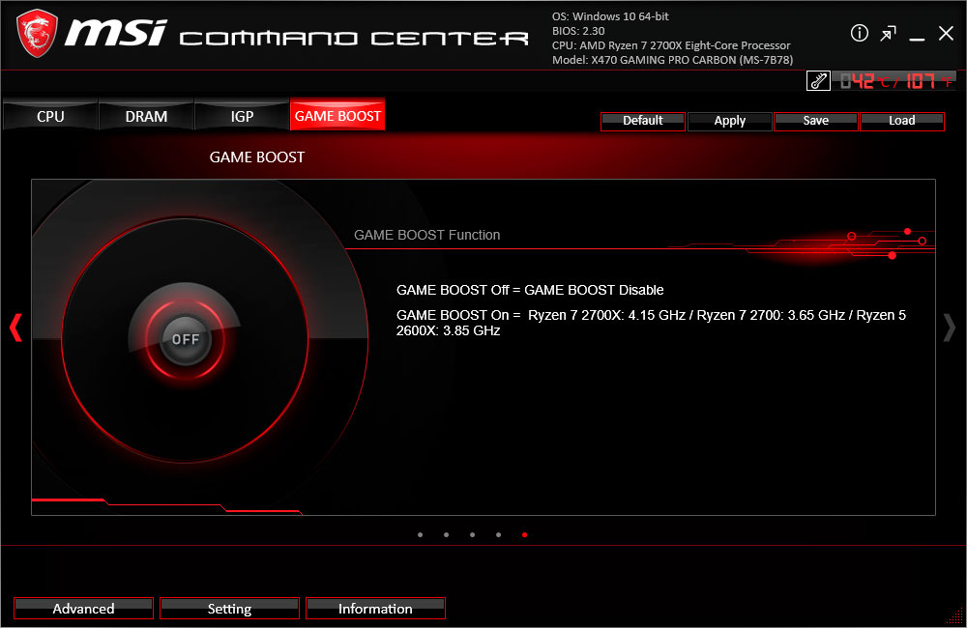Load a saved profile

(x=901, y=121)
